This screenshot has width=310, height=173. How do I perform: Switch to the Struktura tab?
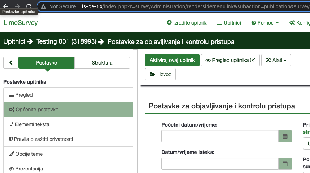click(102, 63)
